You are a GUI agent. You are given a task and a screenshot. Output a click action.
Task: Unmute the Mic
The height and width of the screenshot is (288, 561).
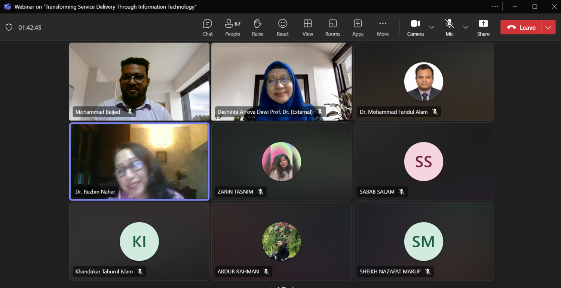449,28
